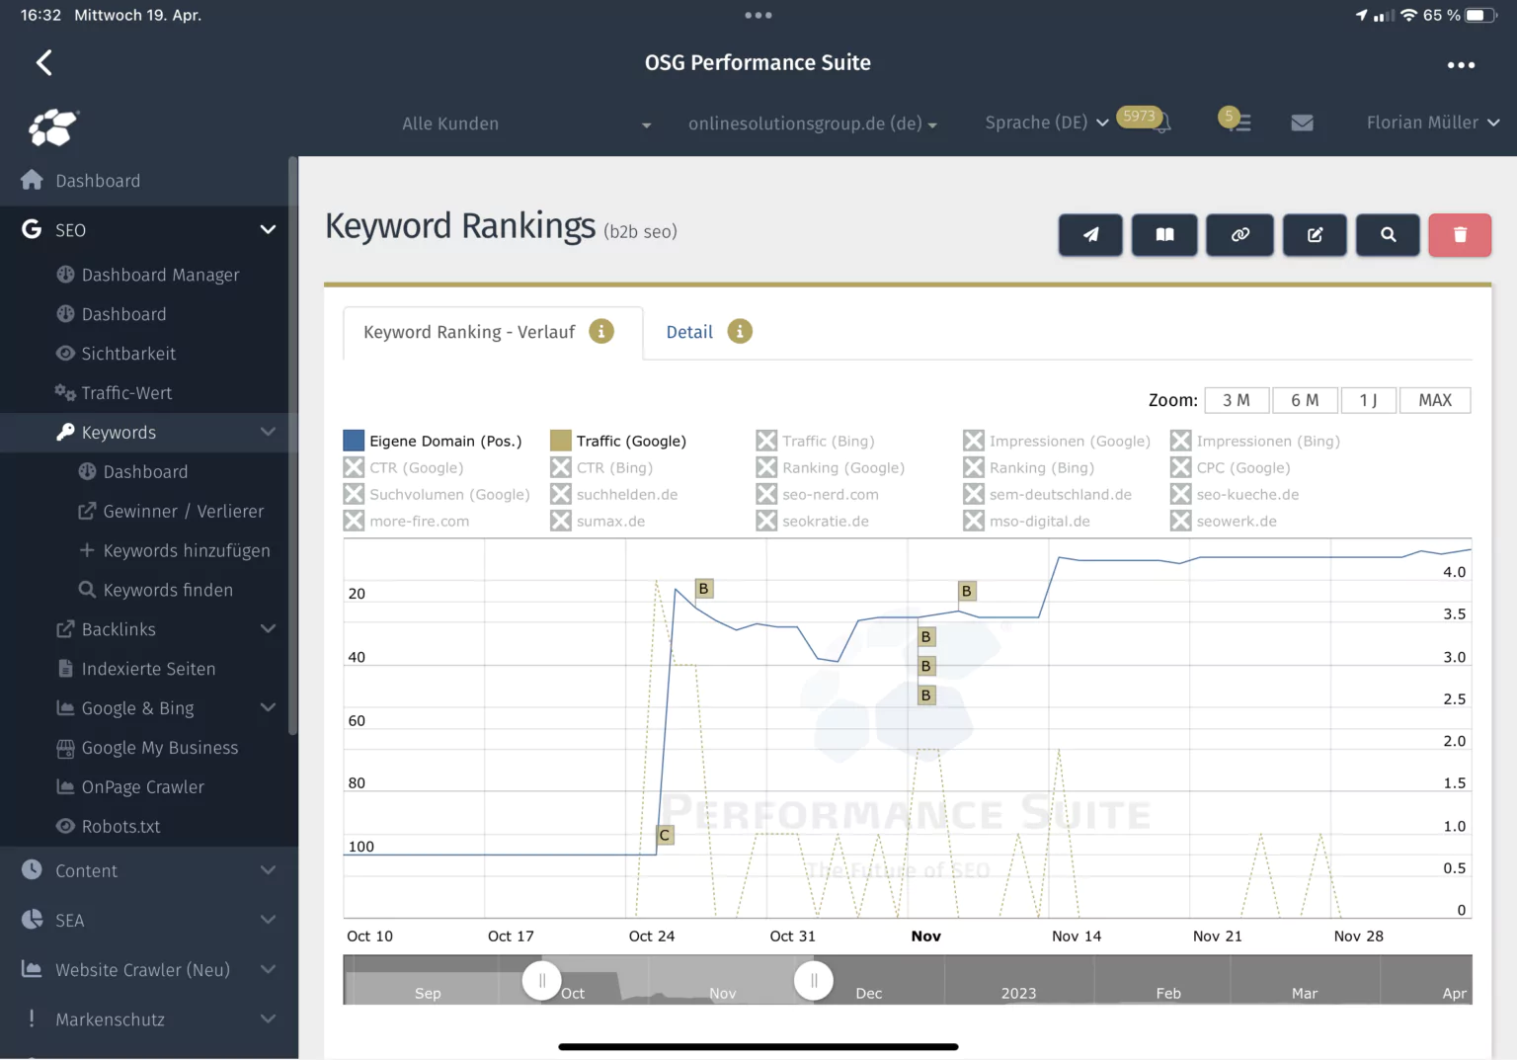The width and height of the screenshot is (1517, 1060).
Task: Open the Alle Kunden dropdown
Action: tap(524, 124)
